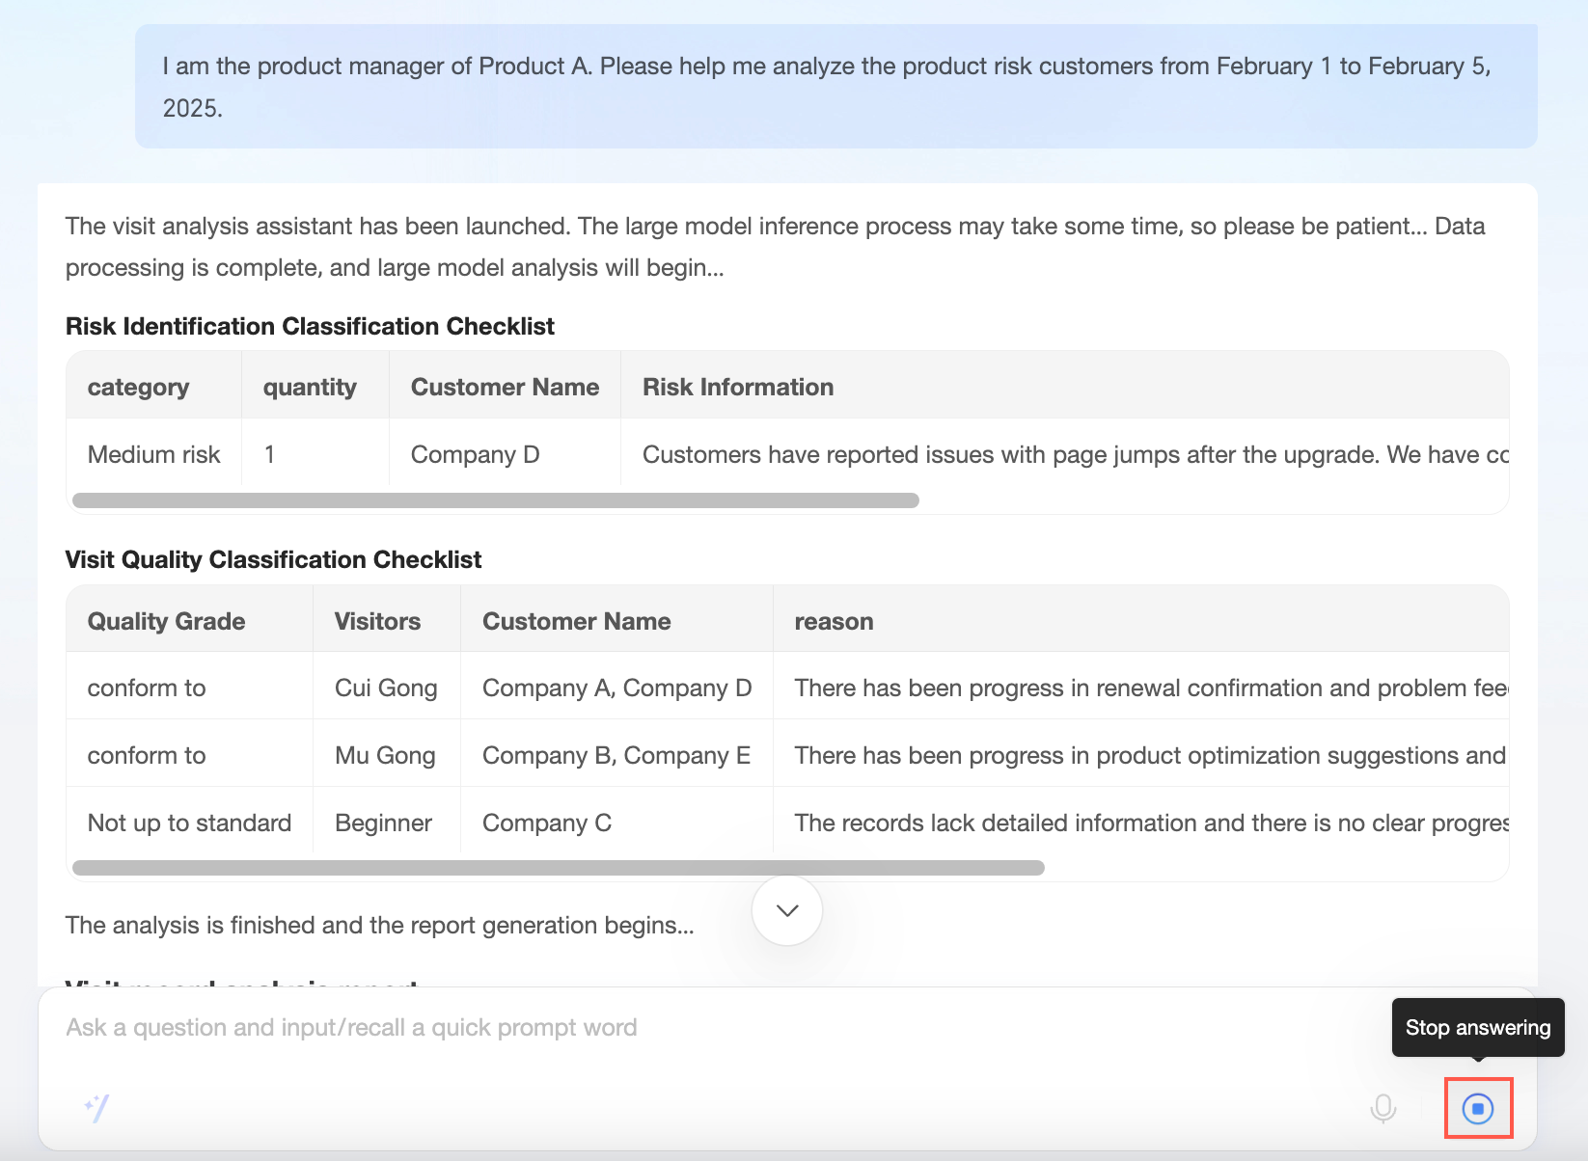Select the "Cui Gong" visitor cell

pyautogui.click(x=386, y=688)
